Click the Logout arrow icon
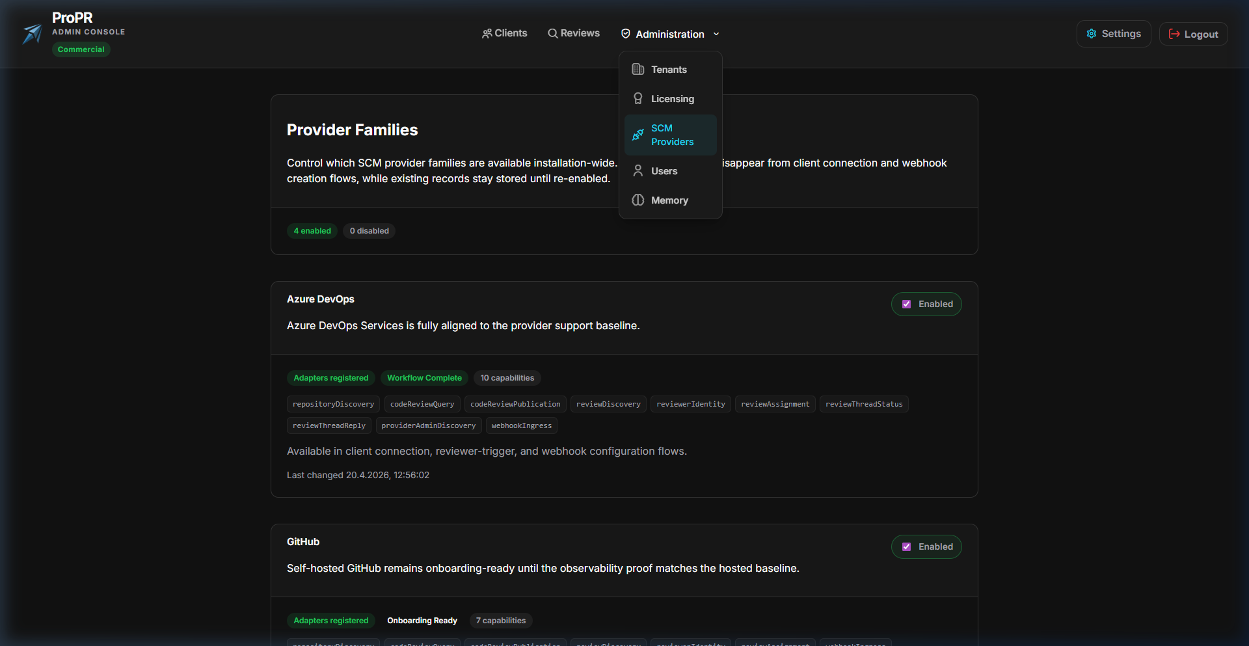Viewport: 1249px width, 646px height. (1174, 34)
